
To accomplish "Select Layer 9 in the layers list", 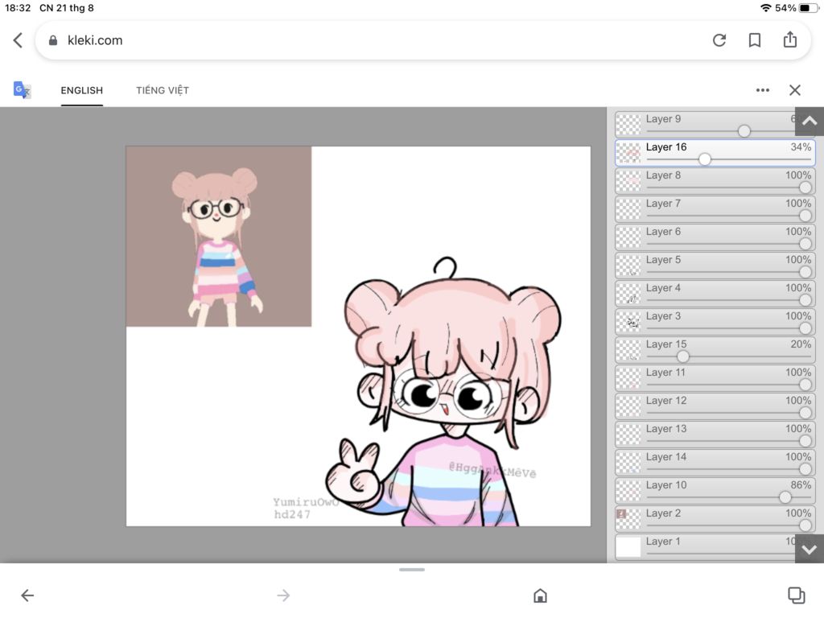I will (x=715, y=124).
